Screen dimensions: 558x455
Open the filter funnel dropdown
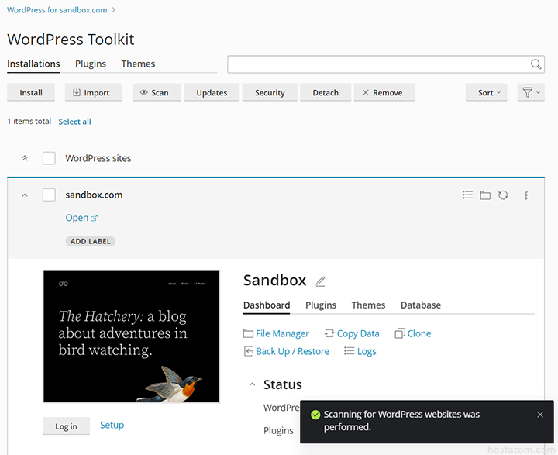531,92
